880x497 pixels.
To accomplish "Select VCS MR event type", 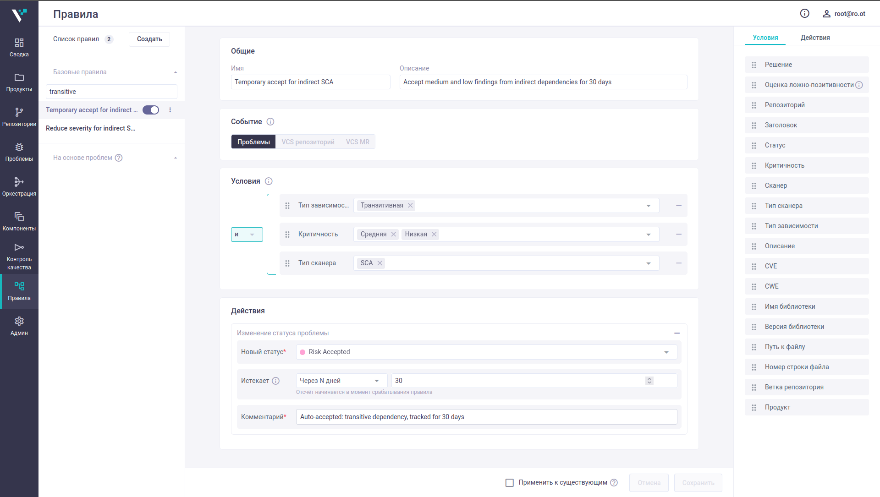I will 357,142.
